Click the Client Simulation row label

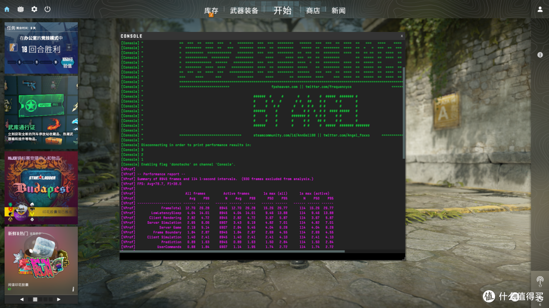[164, 237]
